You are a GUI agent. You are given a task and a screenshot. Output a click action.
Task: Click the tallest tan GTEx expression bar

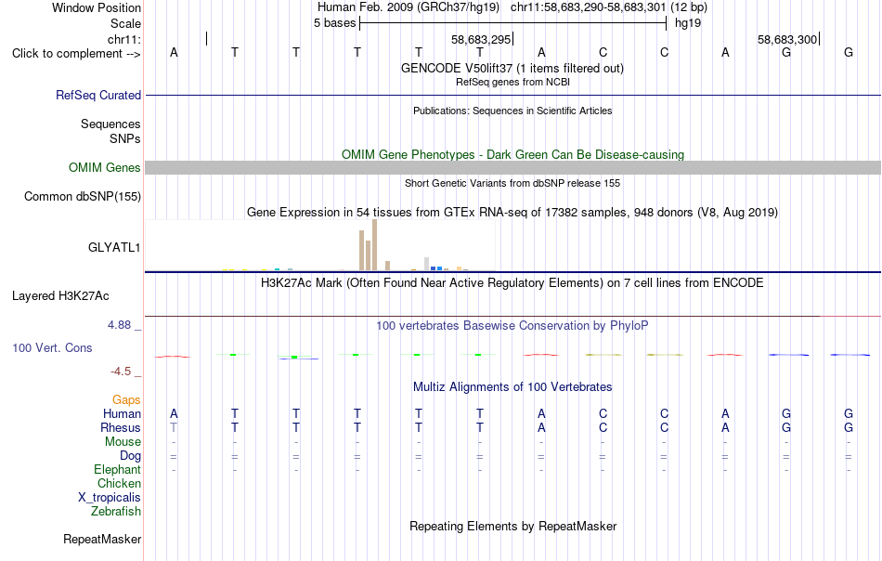point(375,245)
